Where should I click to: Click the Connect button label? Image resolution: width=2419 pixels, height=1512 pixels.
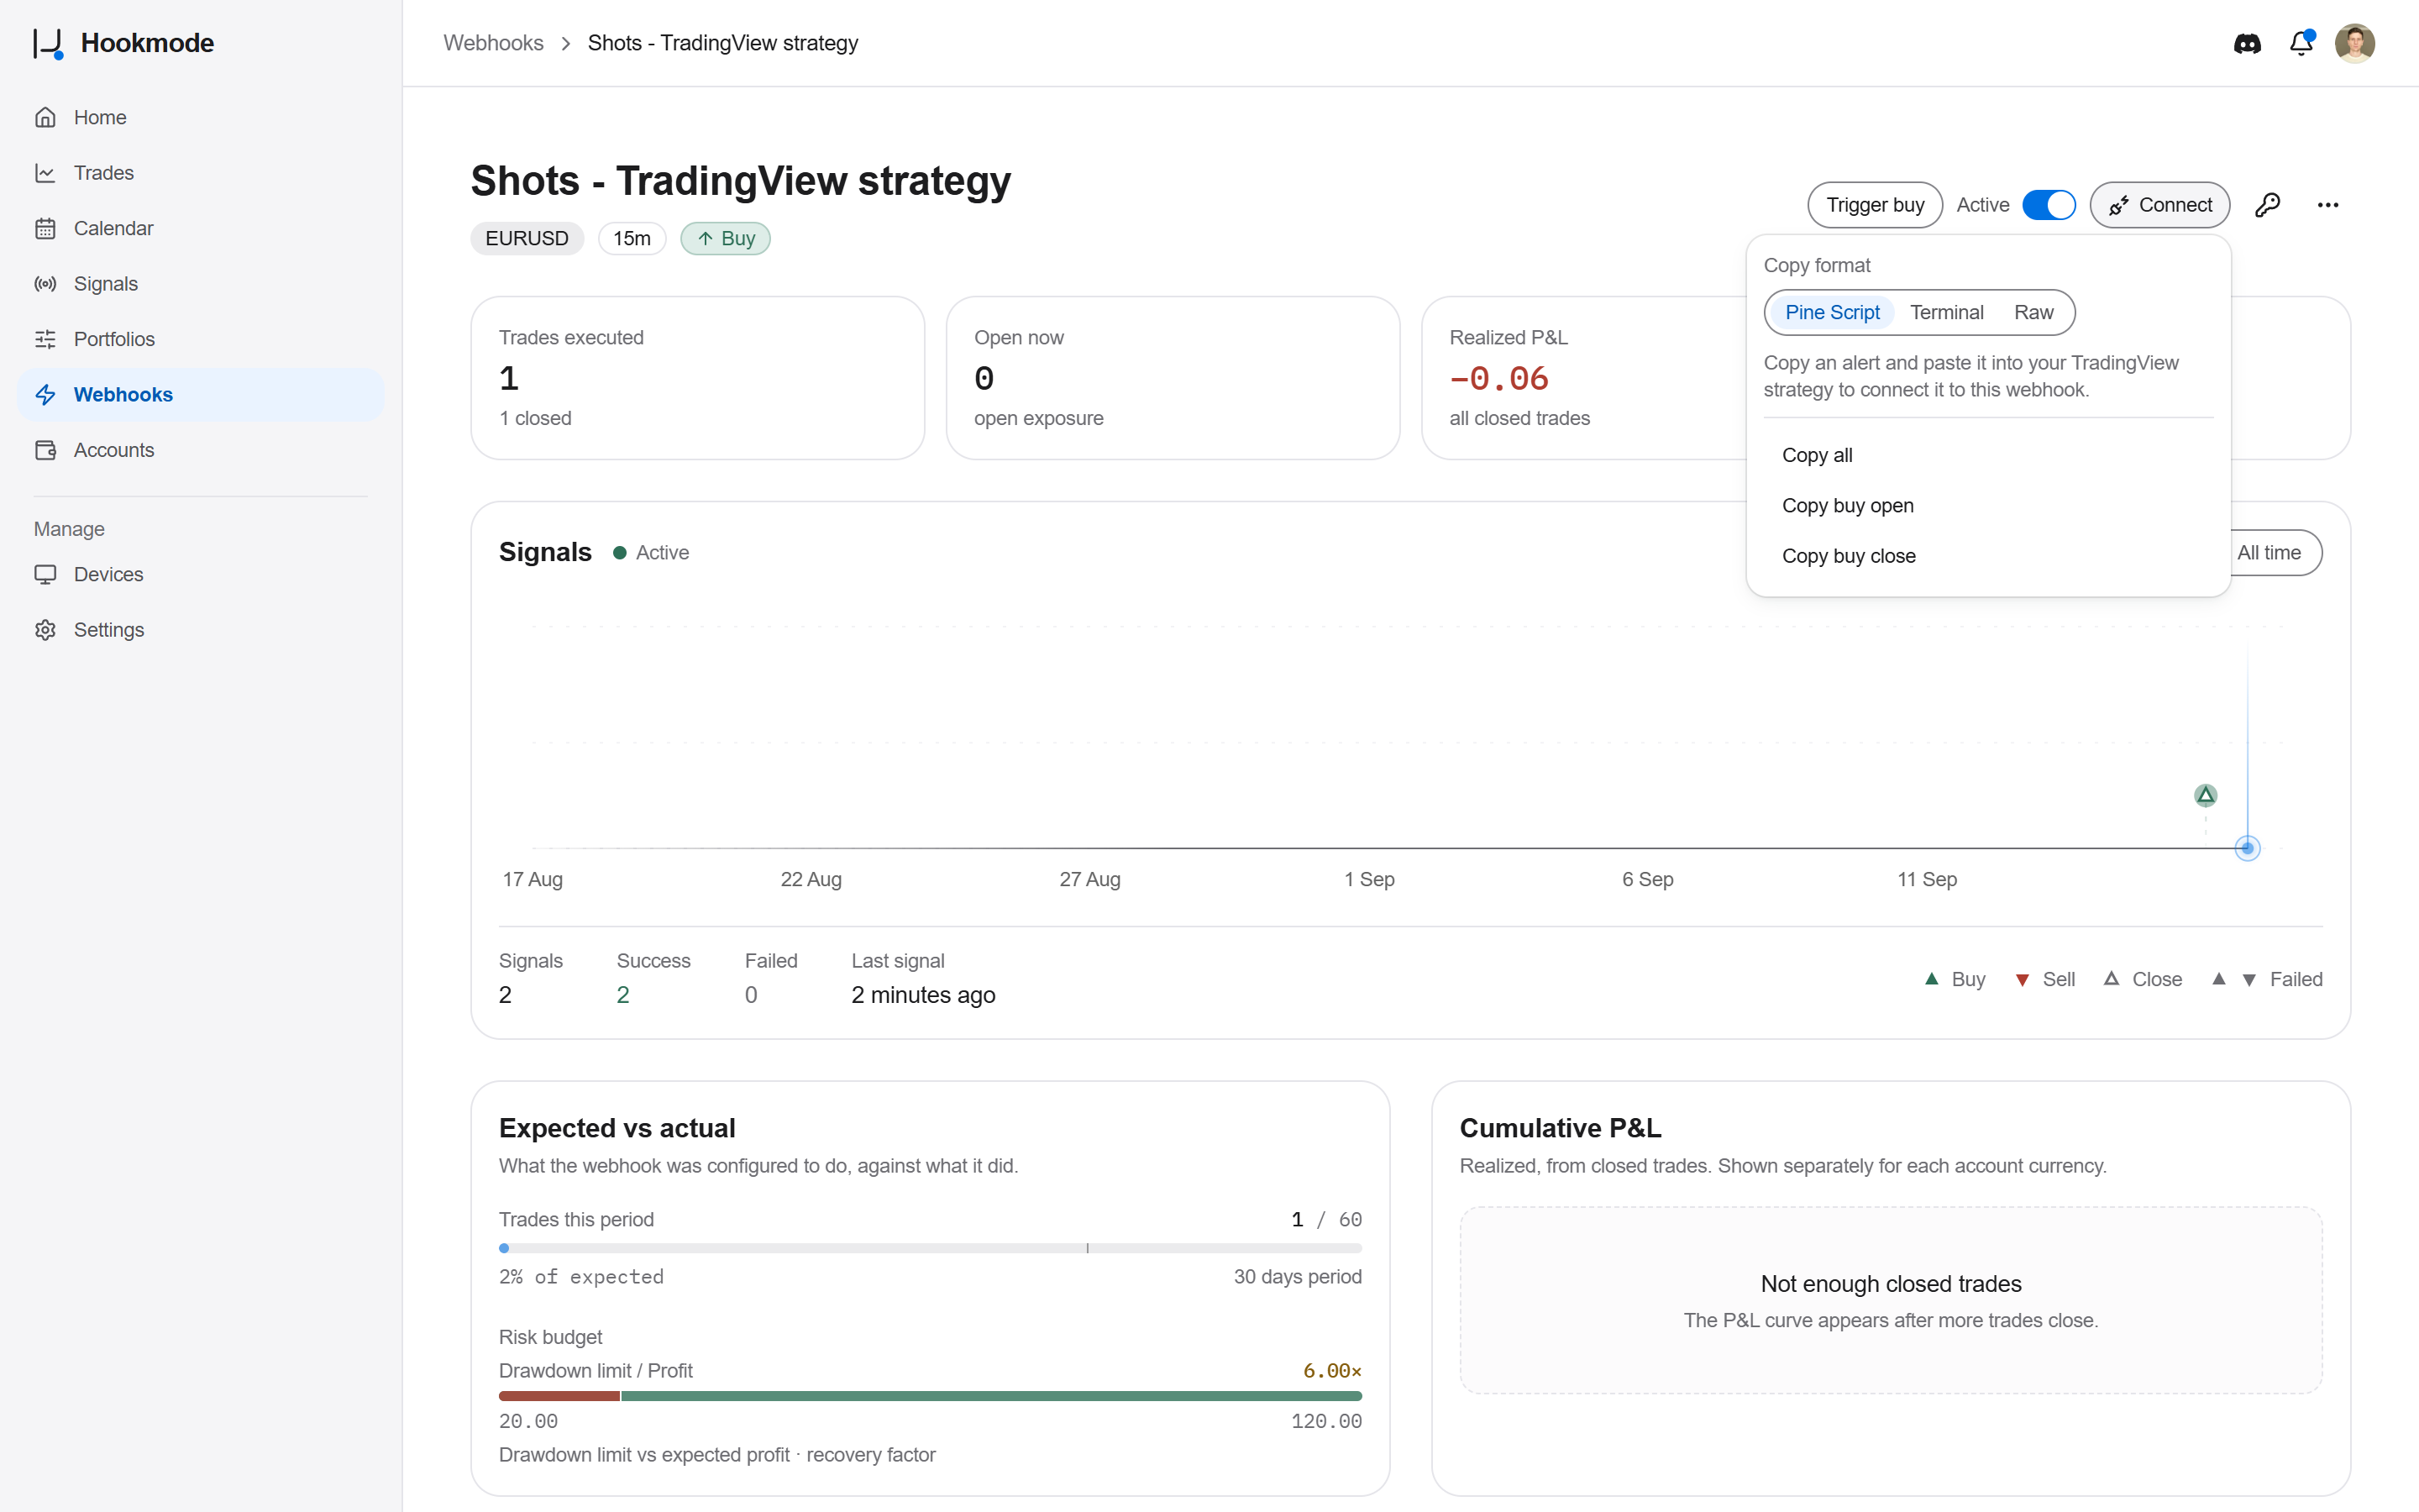(x=2175, y=205)
